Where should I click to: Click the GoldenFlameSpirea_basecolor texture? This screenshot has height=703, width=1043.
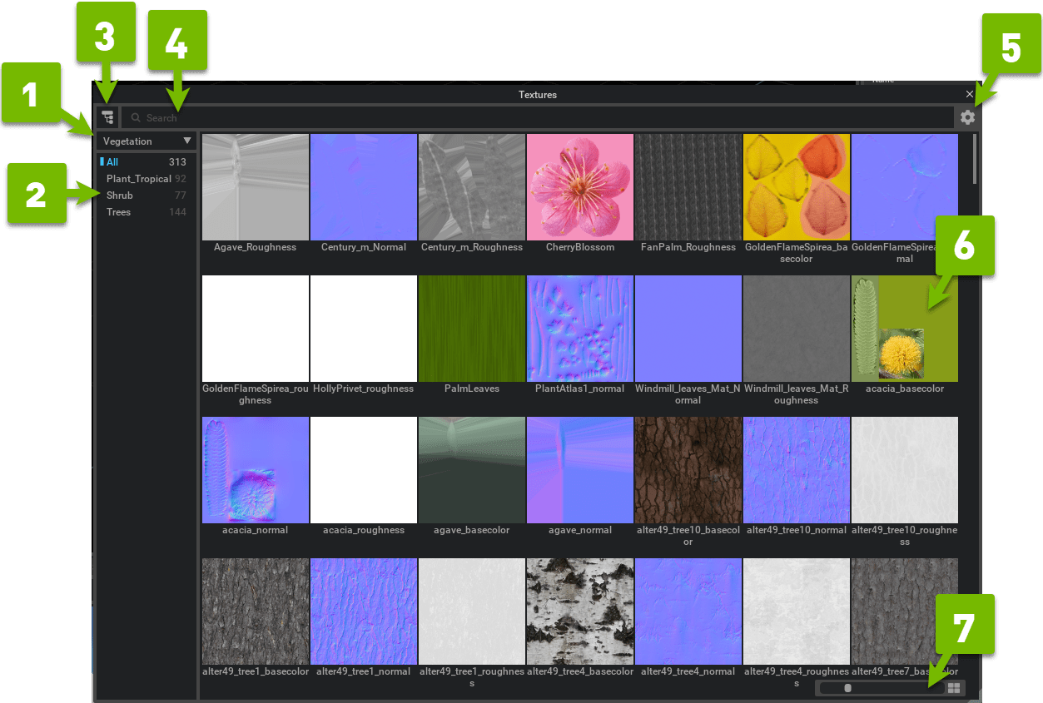[796, 186]
